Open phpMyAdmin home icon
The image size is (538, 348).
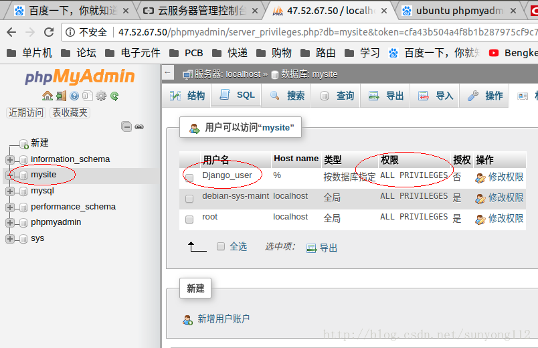point(48,96)
